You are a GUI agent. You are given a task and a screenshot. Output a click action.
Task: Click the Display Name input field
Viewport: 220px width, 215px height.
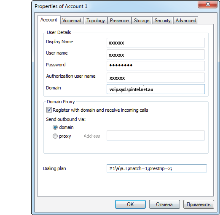pyautogui.click(x=156, y=43)
